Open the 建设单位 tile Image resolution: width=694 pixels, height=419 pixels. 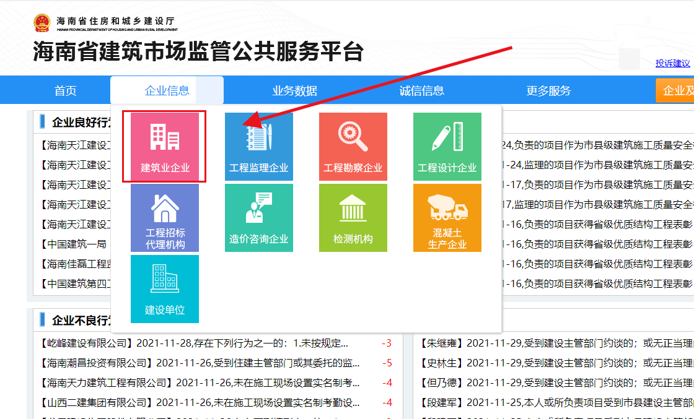(x=164, y=289)
